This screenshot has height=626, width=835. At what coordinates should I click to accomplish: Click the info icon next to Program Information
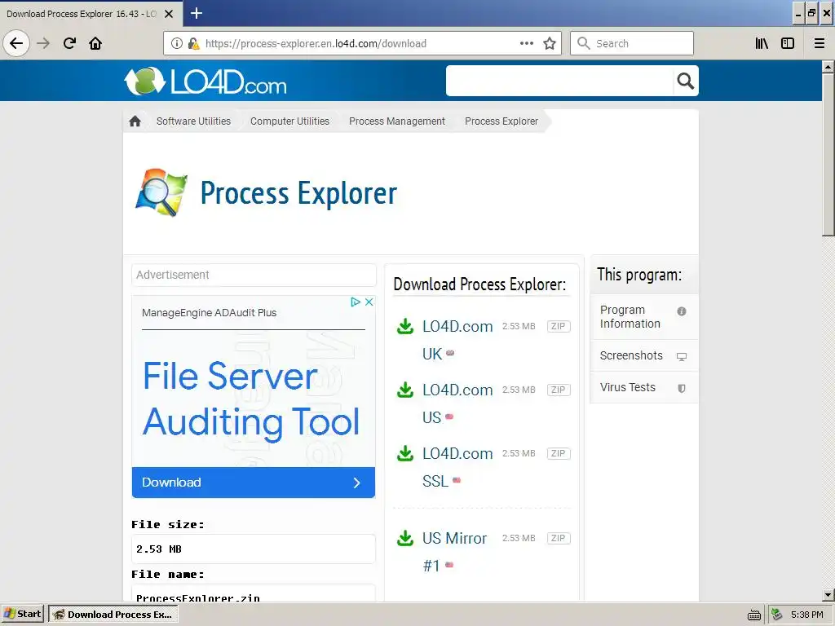(x=682, y=311)
